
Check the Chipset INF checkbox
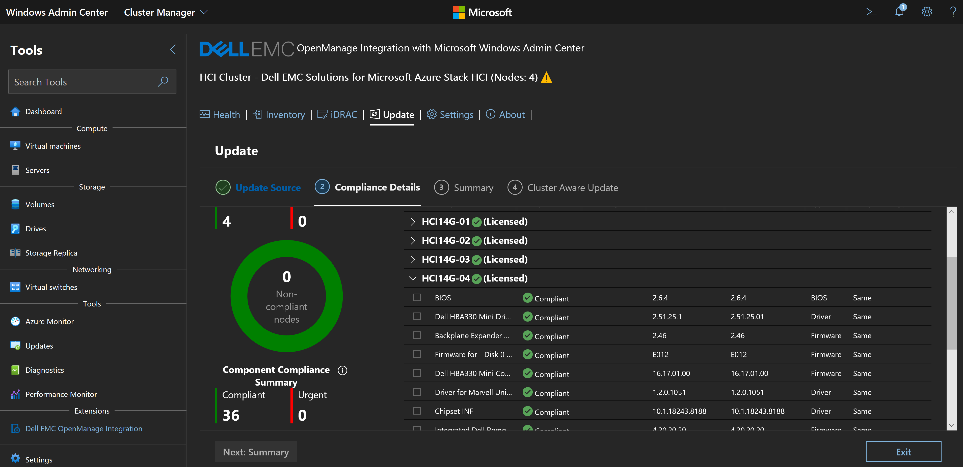coord(417,411)
